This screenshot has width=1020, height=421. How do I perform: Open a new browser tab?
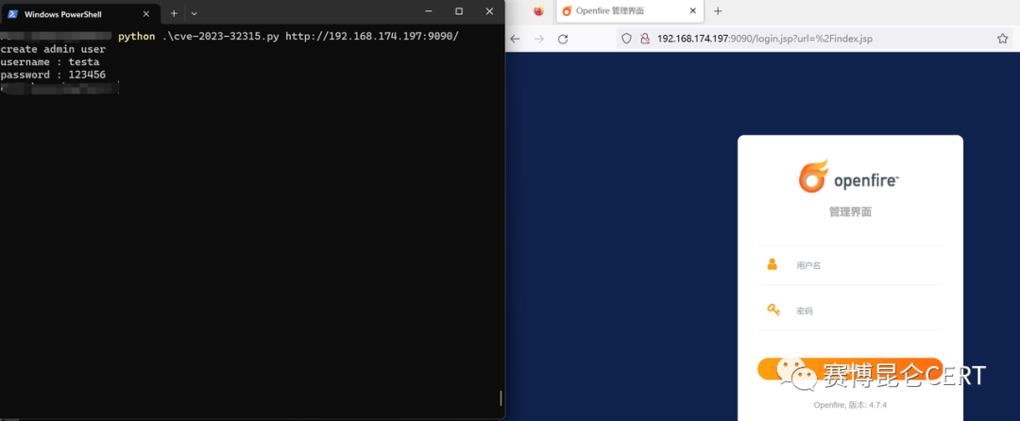click(718, 11)
